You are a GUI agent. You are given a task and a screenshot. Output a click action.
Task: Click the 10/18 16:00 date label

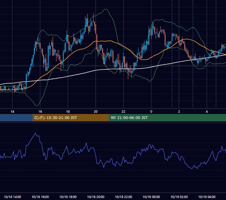(x=40, y=197)
